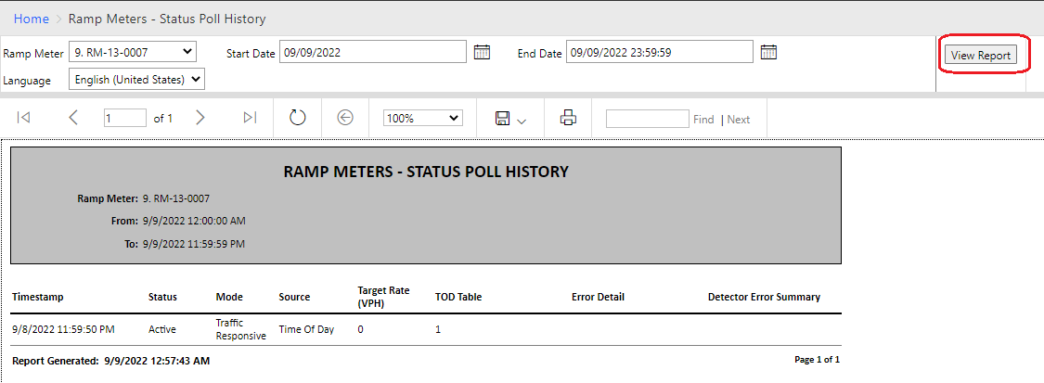Open Start Date calendar picker
The width and height of the screenshot is (1044, 383).
(x=482, y=52)
